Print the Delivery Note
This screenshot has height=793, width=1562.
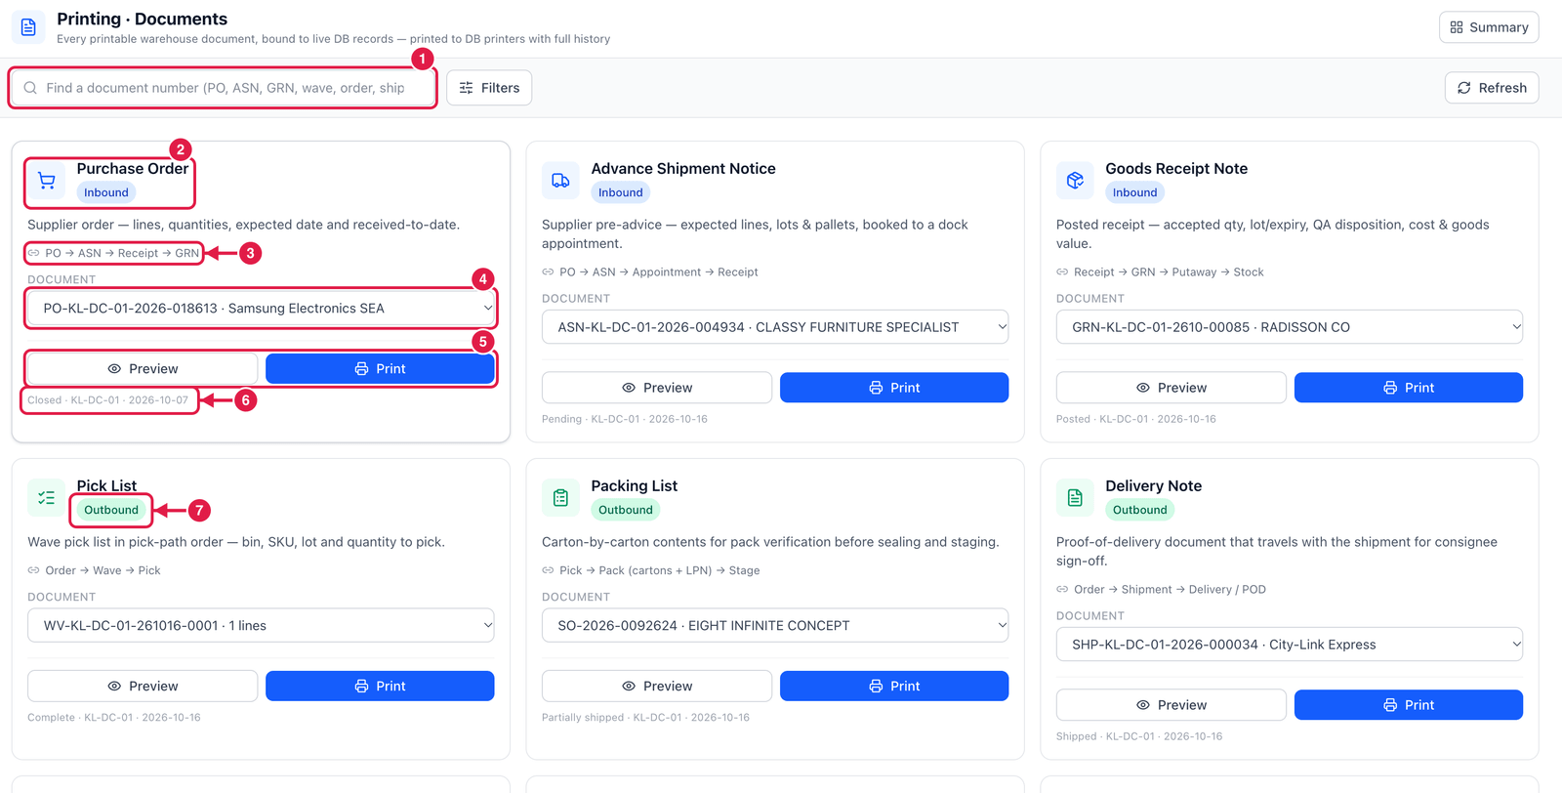click(1409, 705)
